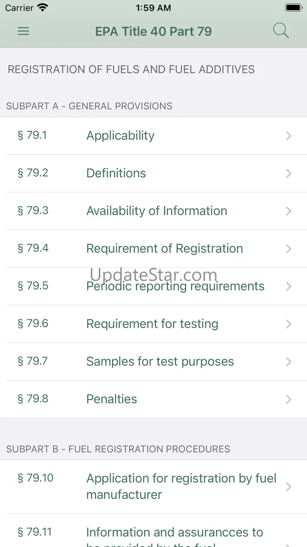
Task: Open Availability of Information section
Action: [157, 211]
